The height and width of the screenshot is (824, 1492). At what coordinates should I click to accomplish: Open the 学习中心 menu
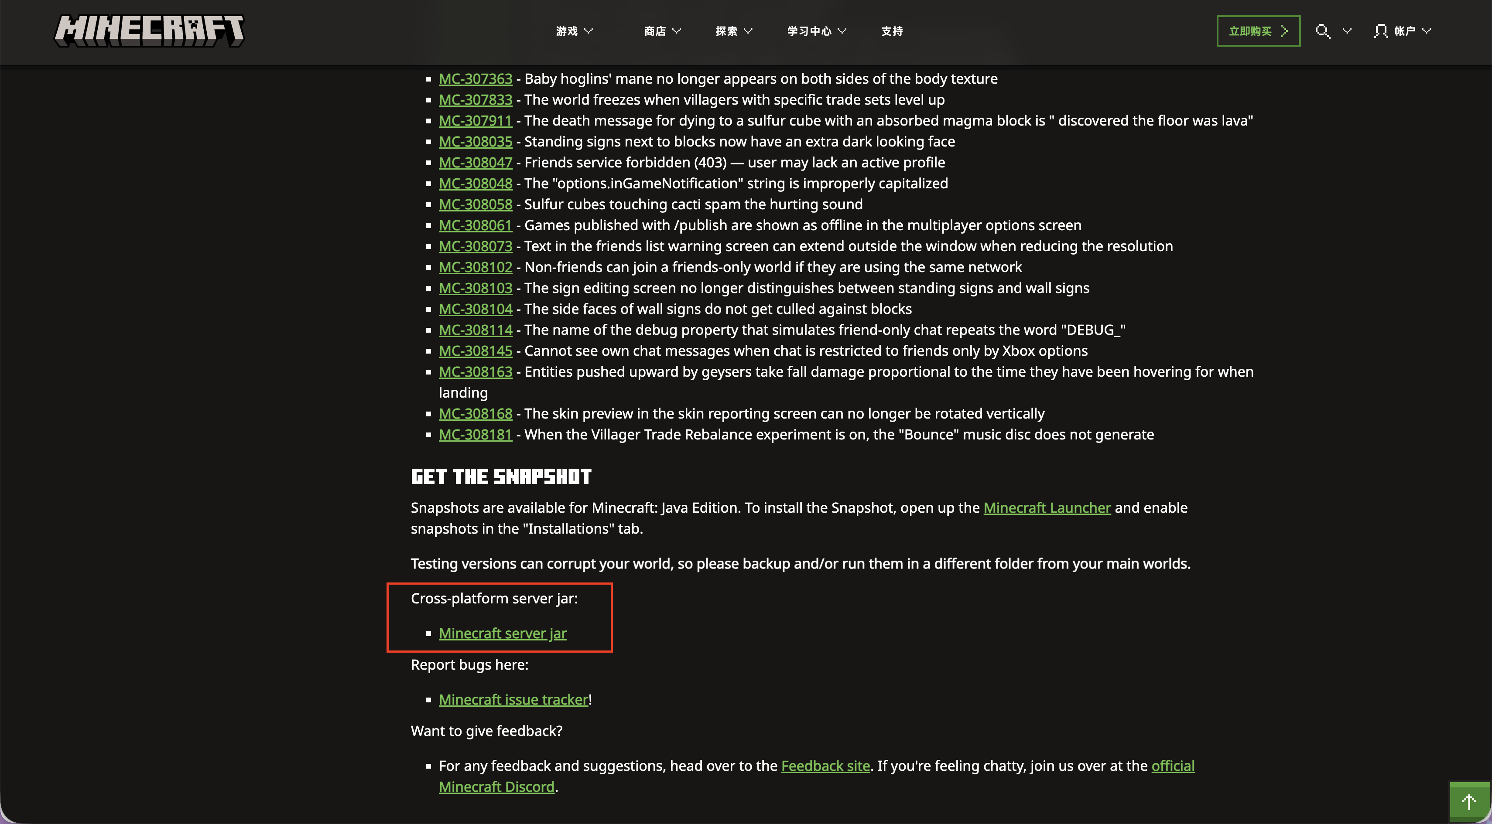(x=816, y=31)
